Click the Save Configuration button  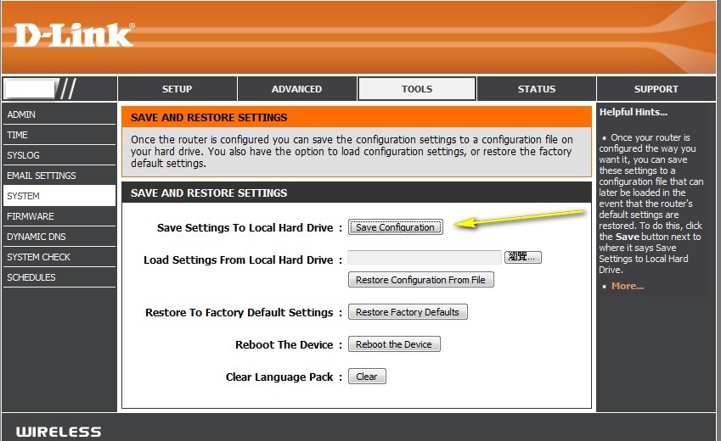click(396, 227)
